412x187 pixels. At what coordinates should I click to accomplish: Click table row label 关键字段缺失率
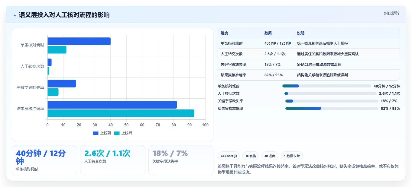pos(233,65)
